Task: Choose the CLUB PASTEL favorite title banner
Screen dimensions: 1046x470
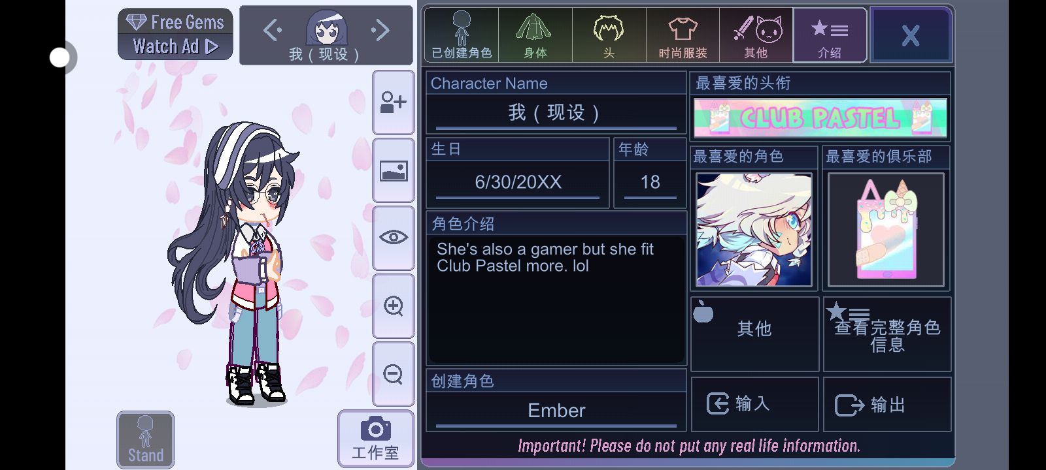Action: [820, 118]
